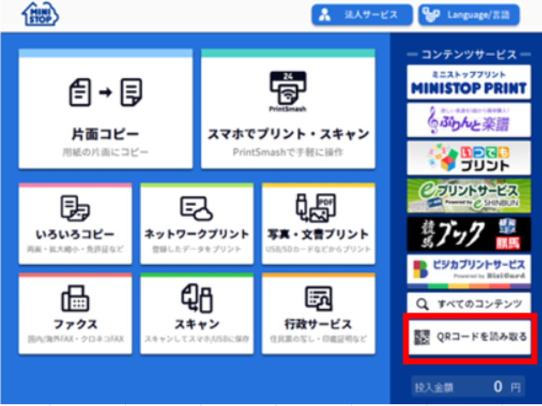Launch the スキャン scan-to-USB function
Viewport: 542px width, 406px height.
[x=196, y=314]
